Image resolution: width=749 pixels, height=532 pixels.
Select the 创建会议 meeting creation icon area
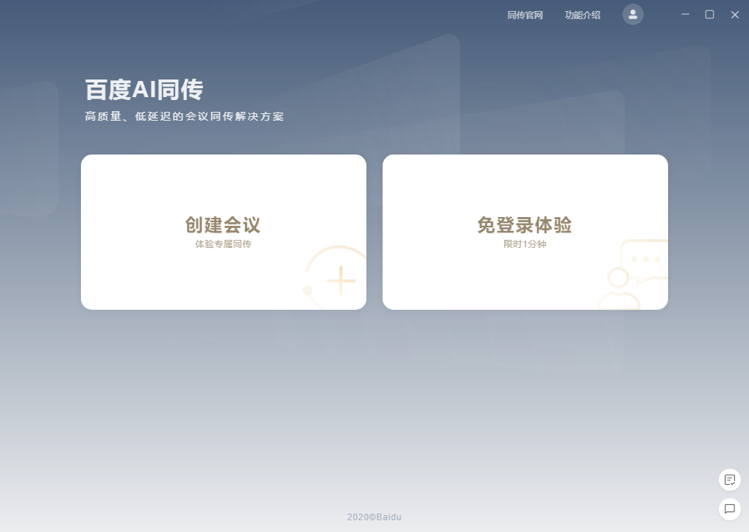click(340, 280)
